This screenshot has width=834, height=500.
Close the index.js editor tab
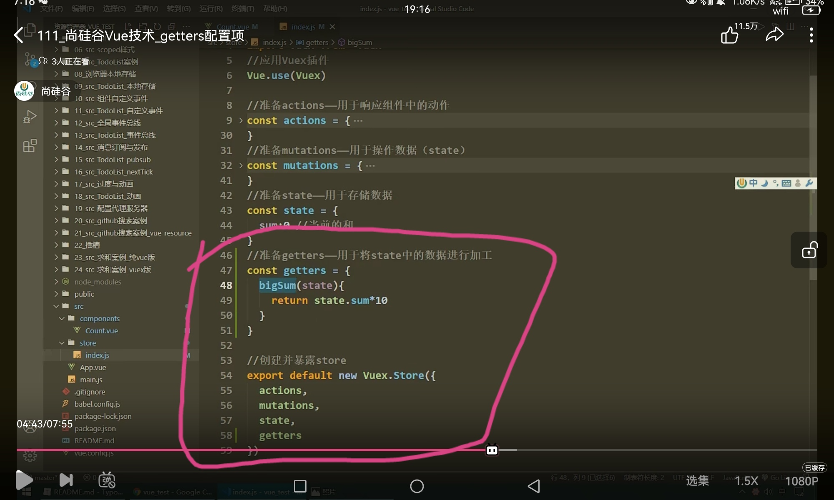coord(332,27)
